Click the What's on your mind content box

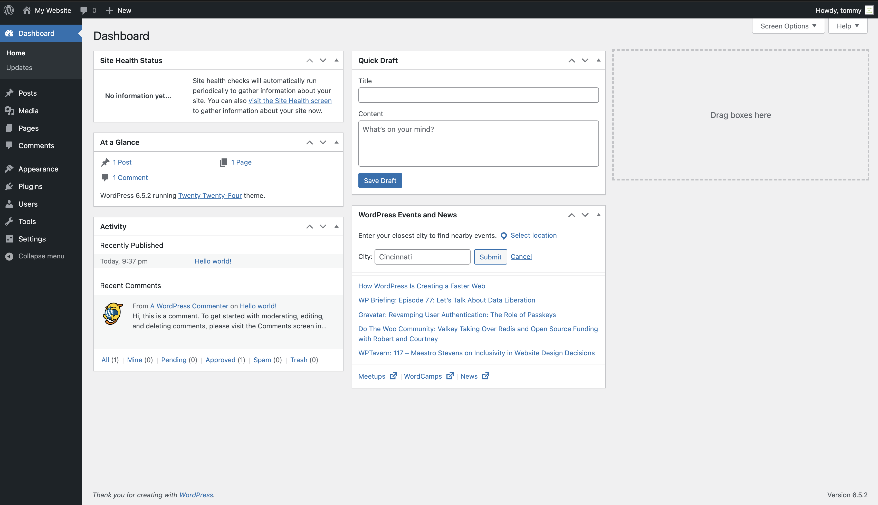[x=478, y=144]
